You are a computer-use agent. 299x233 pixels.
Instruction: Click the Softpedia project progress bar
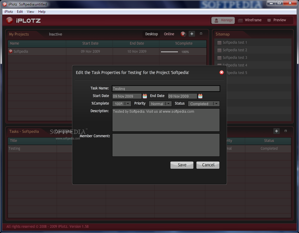[x=169, y=52]
